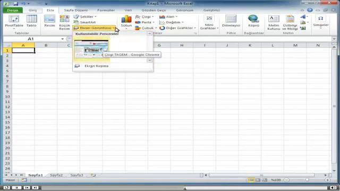Click the Ekran Kırpma screen clipping option
The width and height of the screenshot is (340, 191).
click(96, 66)
